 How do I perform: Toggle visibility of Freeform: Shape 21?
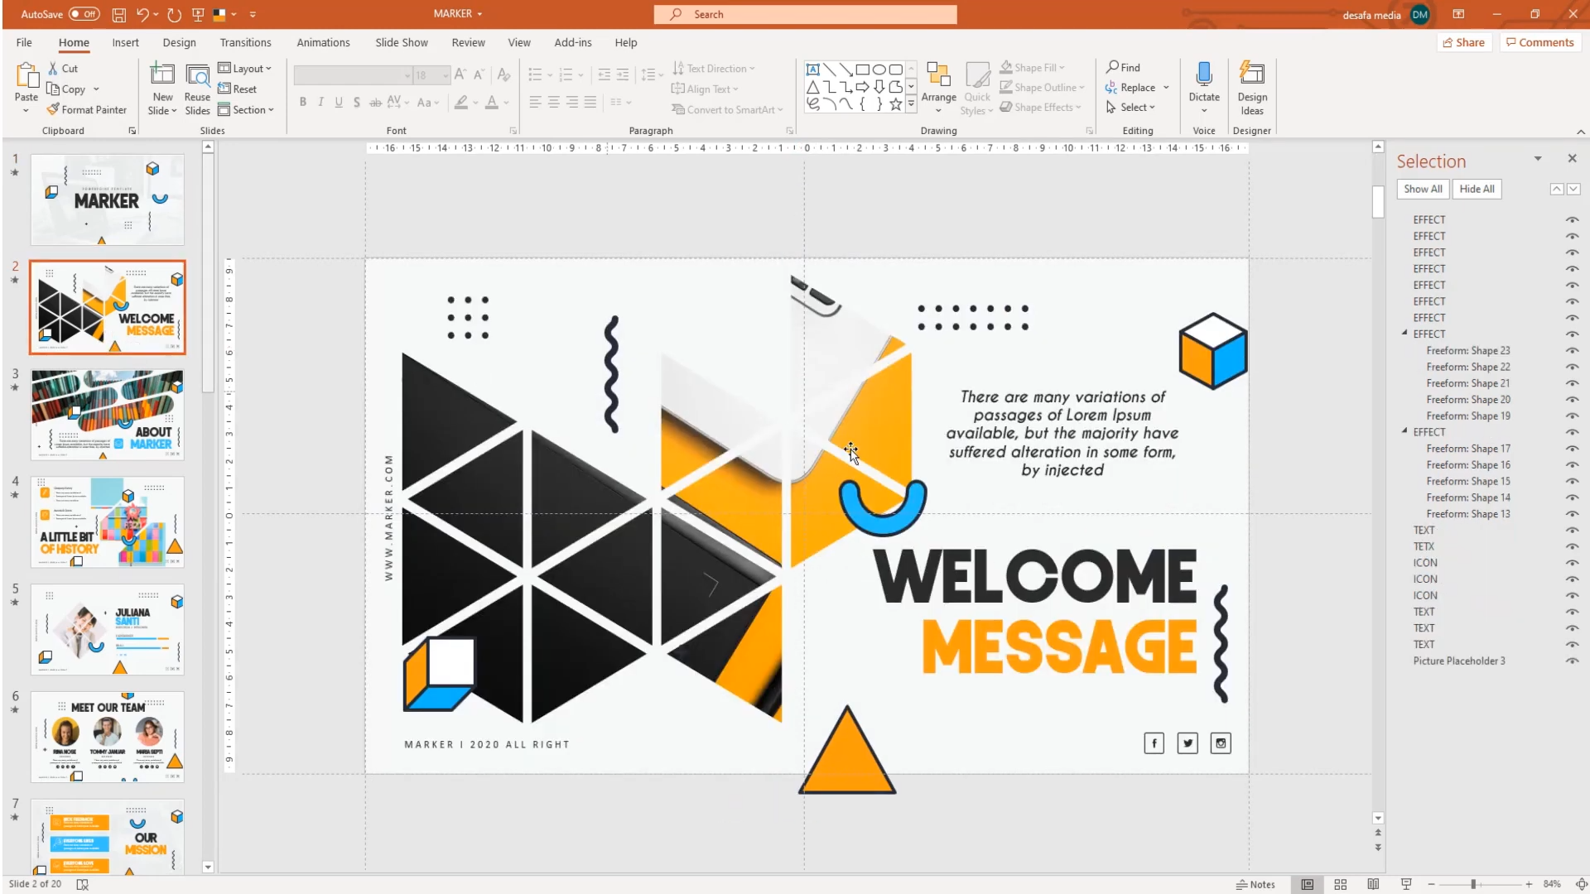tap(1572, 383)
